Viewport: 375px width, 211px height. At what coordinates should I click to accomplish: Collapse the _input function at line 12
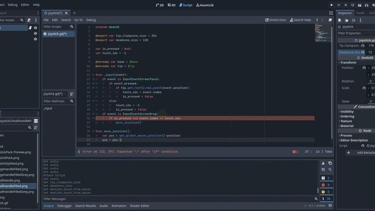click(x=93, y=75)
